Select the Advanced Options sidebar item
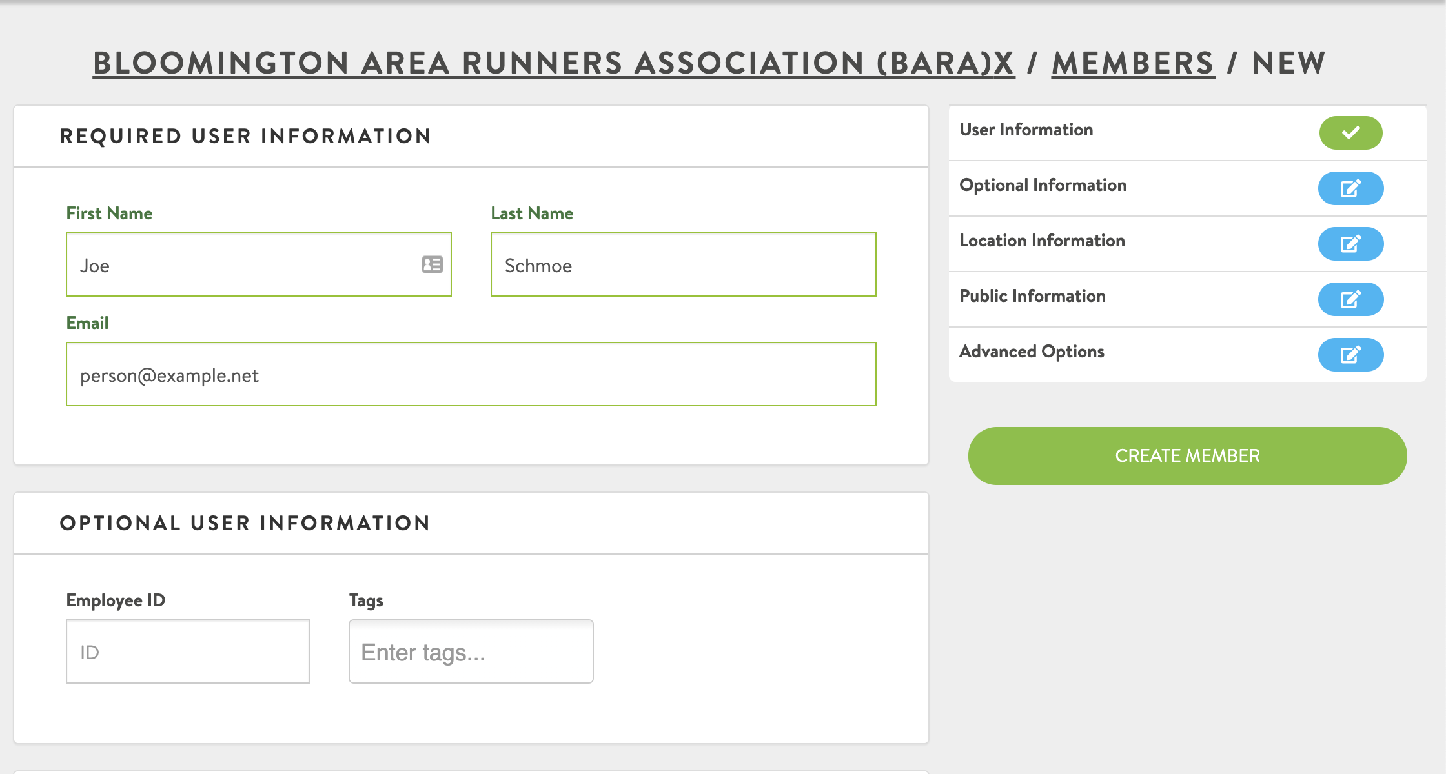1446x774 pixels. 1032,352
